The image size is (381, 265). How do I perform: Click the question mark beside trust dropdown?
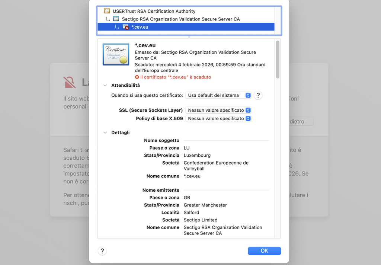tap(258, 95)
